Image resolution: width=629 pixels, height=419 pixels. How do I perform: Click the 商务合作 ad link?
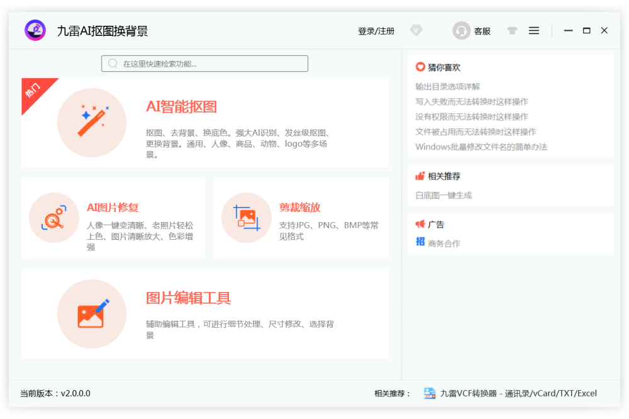(x=444, y=243)
